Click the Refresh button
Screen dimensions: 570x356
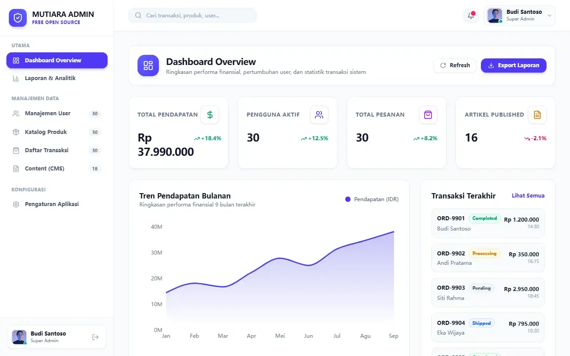(455, 65)
